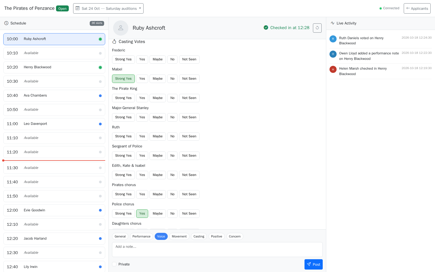The height and width of the screenshot is (272, 435).
Task: Vote Strong Yes for Pirates chorus
Action: pyautogui.click(x=123, y=194)
